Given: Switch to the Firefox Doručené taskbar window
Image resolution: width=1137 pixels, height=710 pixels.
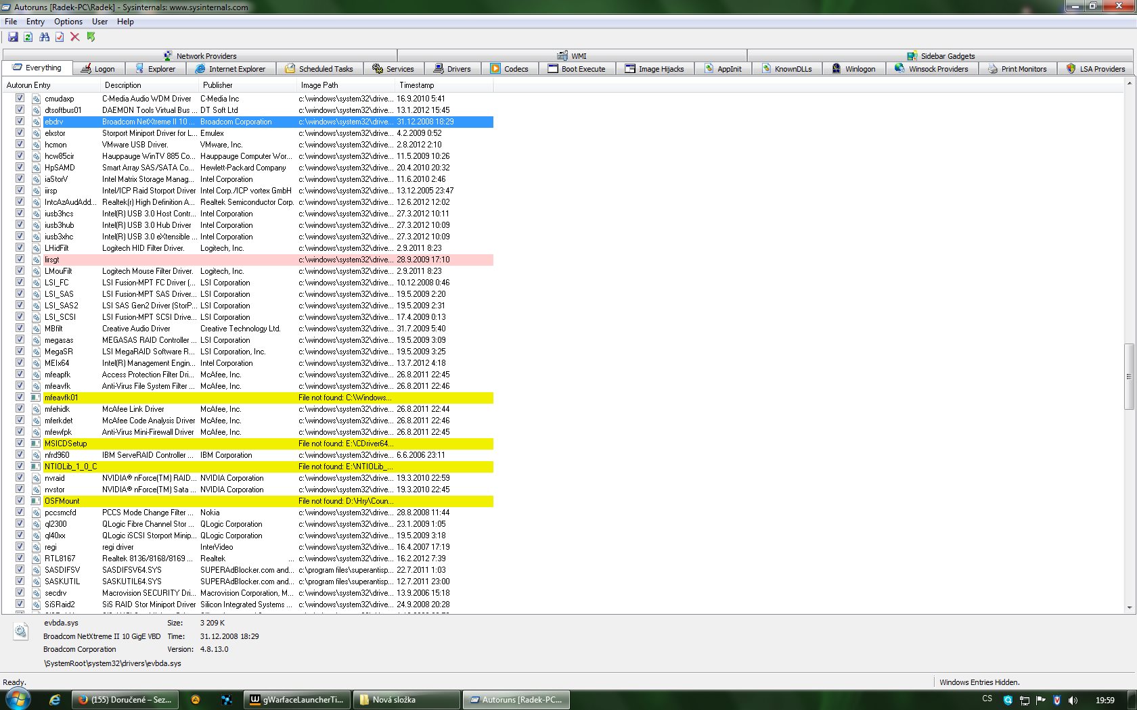Looking at the screenshot, I should point(125,700).
